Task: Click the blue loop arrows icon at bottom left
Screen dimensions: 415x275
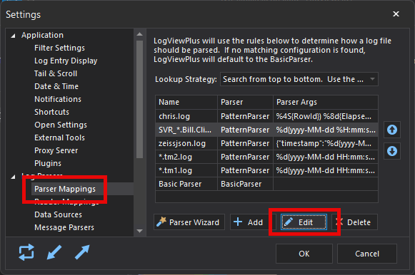Action: [x=26, y=252]
